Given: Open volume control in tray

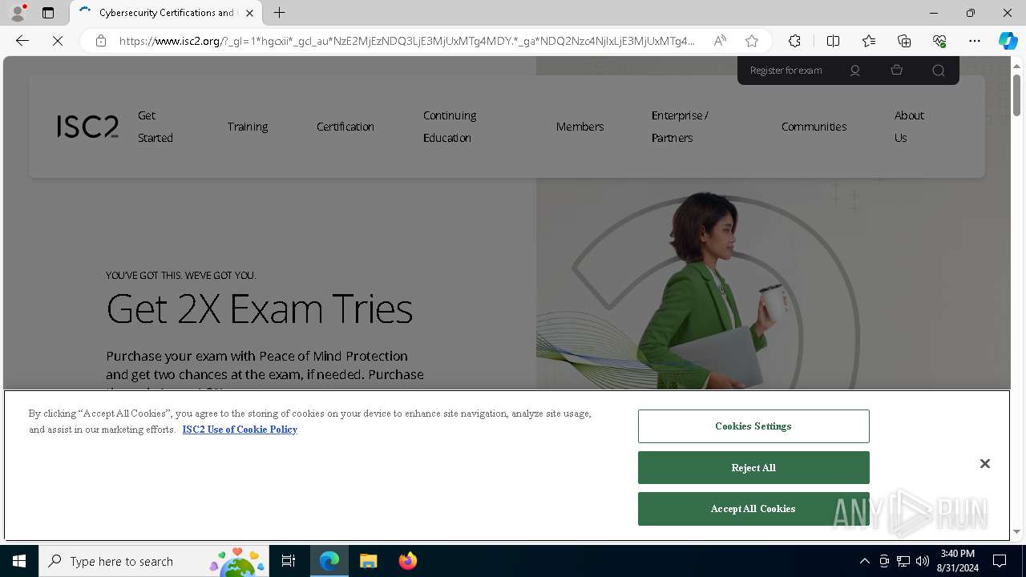Looking at the screenshot, I should (923, 561).
